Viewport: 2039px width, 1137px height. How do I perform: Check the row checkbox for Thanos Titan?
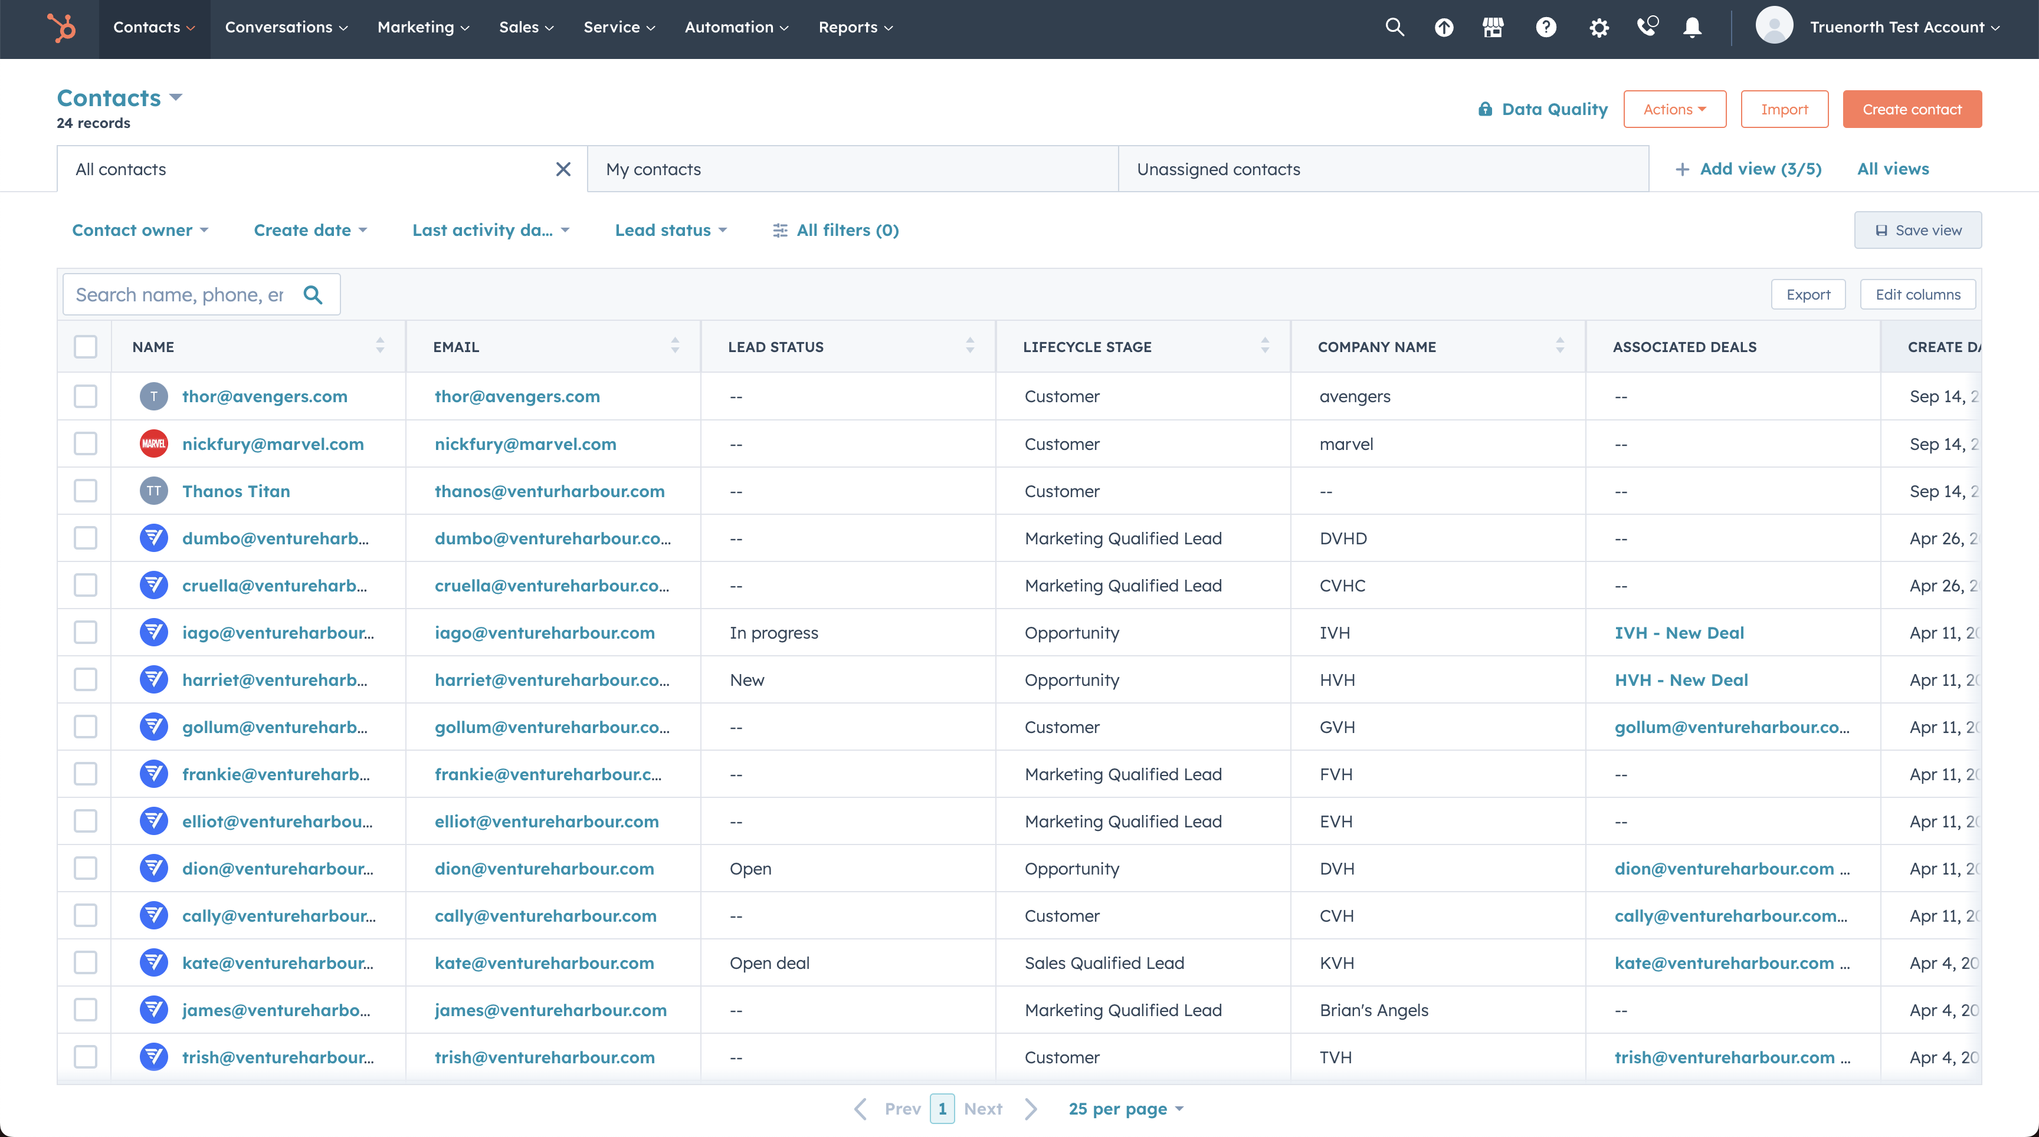(x=85, y=491)
